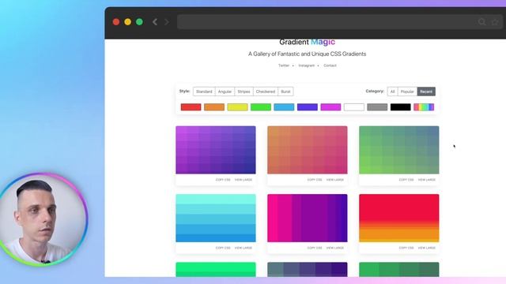Copy CSS of the red-to-orange gradient
This screenshot has width=506, height=284.
pos(406,248)
